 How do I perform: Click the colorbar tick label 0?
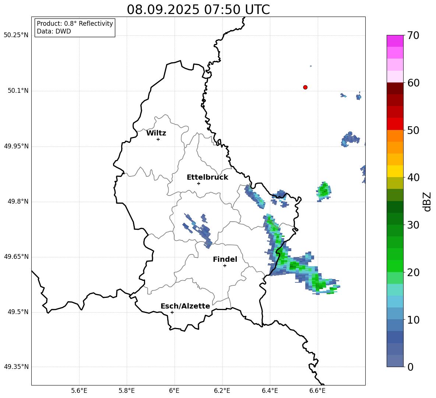point(410,367)
